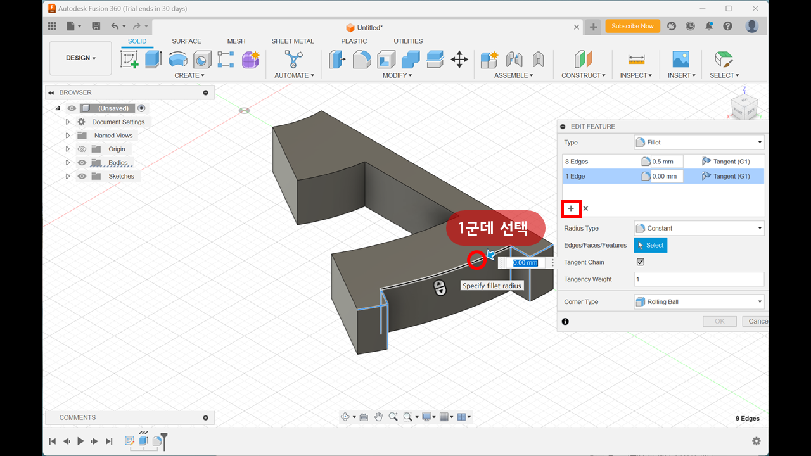Expand the Sketches node
Image resolution: width=811 pixels, height=456 pixels.
pos(68,176)
